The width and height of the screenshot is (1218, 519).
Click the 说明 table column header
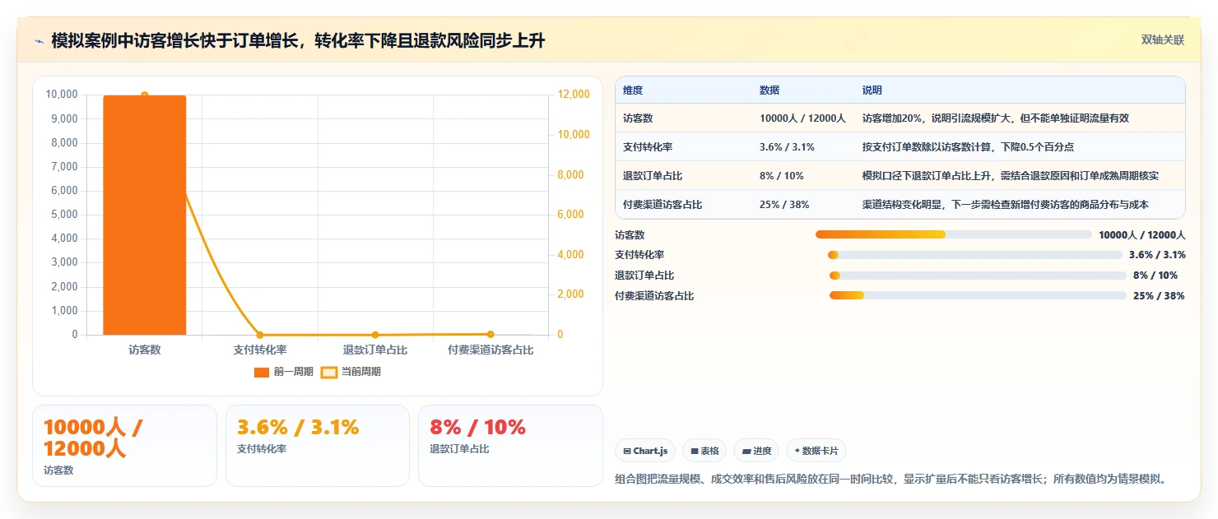click(872, 90)
